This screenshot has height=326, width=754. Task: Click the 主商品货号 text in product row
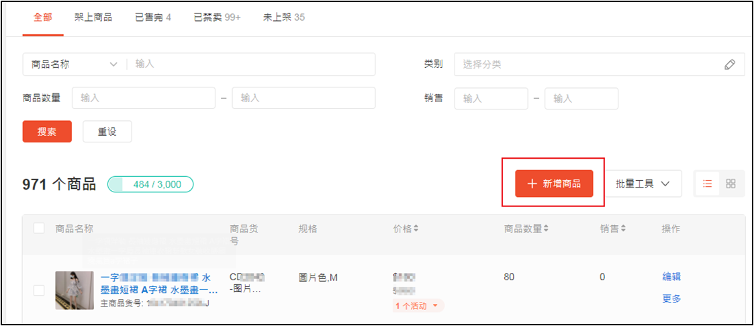tap(155, 303)
